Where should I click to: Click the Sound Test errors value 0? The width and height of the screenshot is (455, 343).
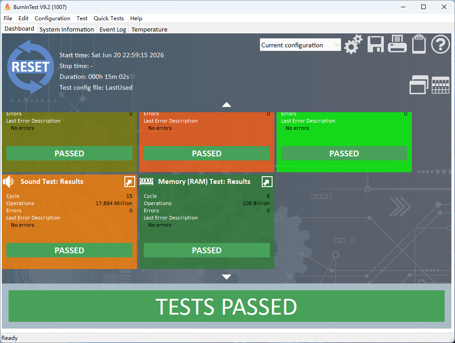tap(131, 210)
